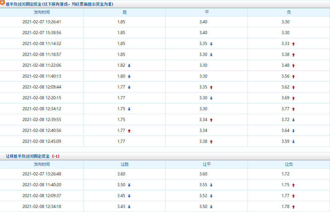The height and width of the screenshot is (212, 330).
Task: Click red up arrow beside 3.77
Action: click(293, 109)
